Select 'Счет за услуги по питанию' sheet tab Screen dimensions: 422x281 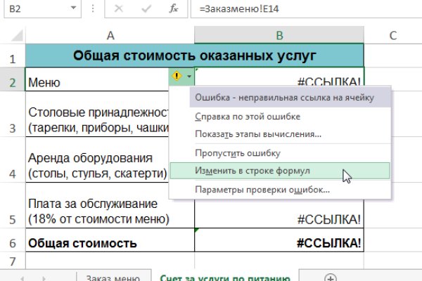225,277
